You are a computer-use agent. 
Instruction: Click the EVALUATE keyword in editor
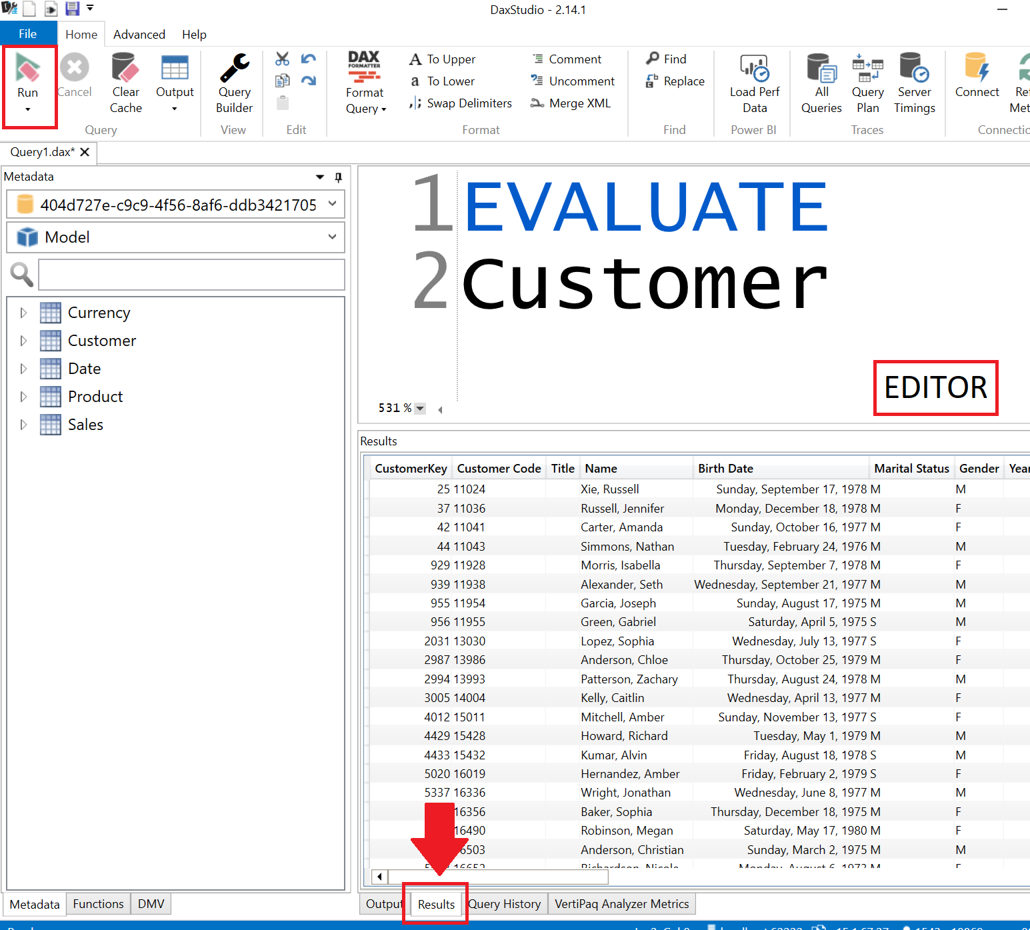(x=645, y=207)
